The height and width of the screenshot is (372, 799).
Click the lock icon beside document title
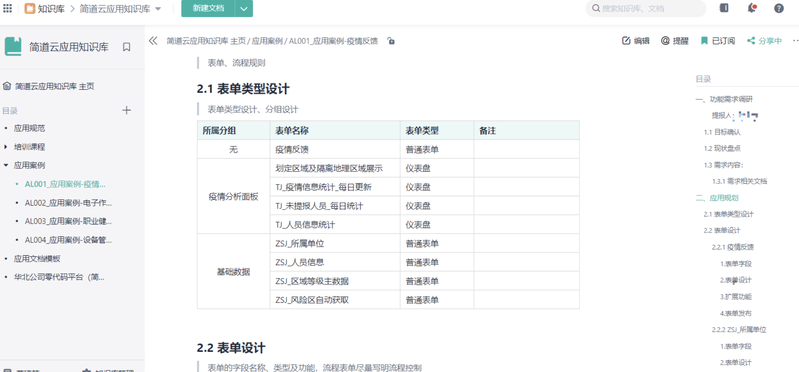pos(391,41)
